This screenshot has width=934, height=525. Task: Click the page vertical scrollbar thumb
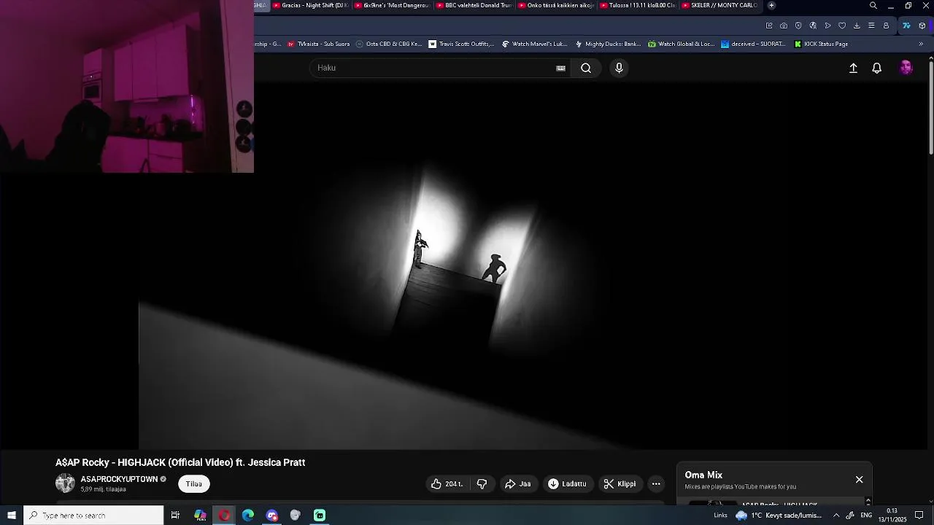pos(931,109)
